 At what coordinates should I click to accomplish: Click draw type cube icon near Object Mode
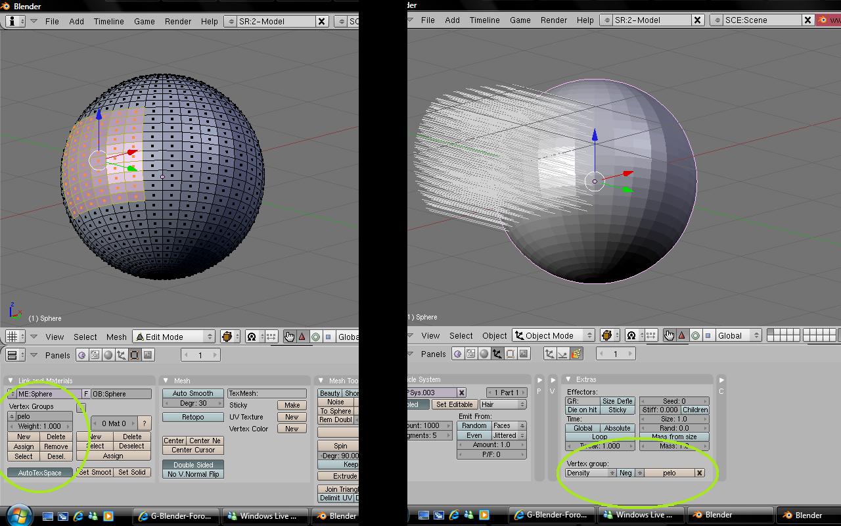tap(607, 335)
